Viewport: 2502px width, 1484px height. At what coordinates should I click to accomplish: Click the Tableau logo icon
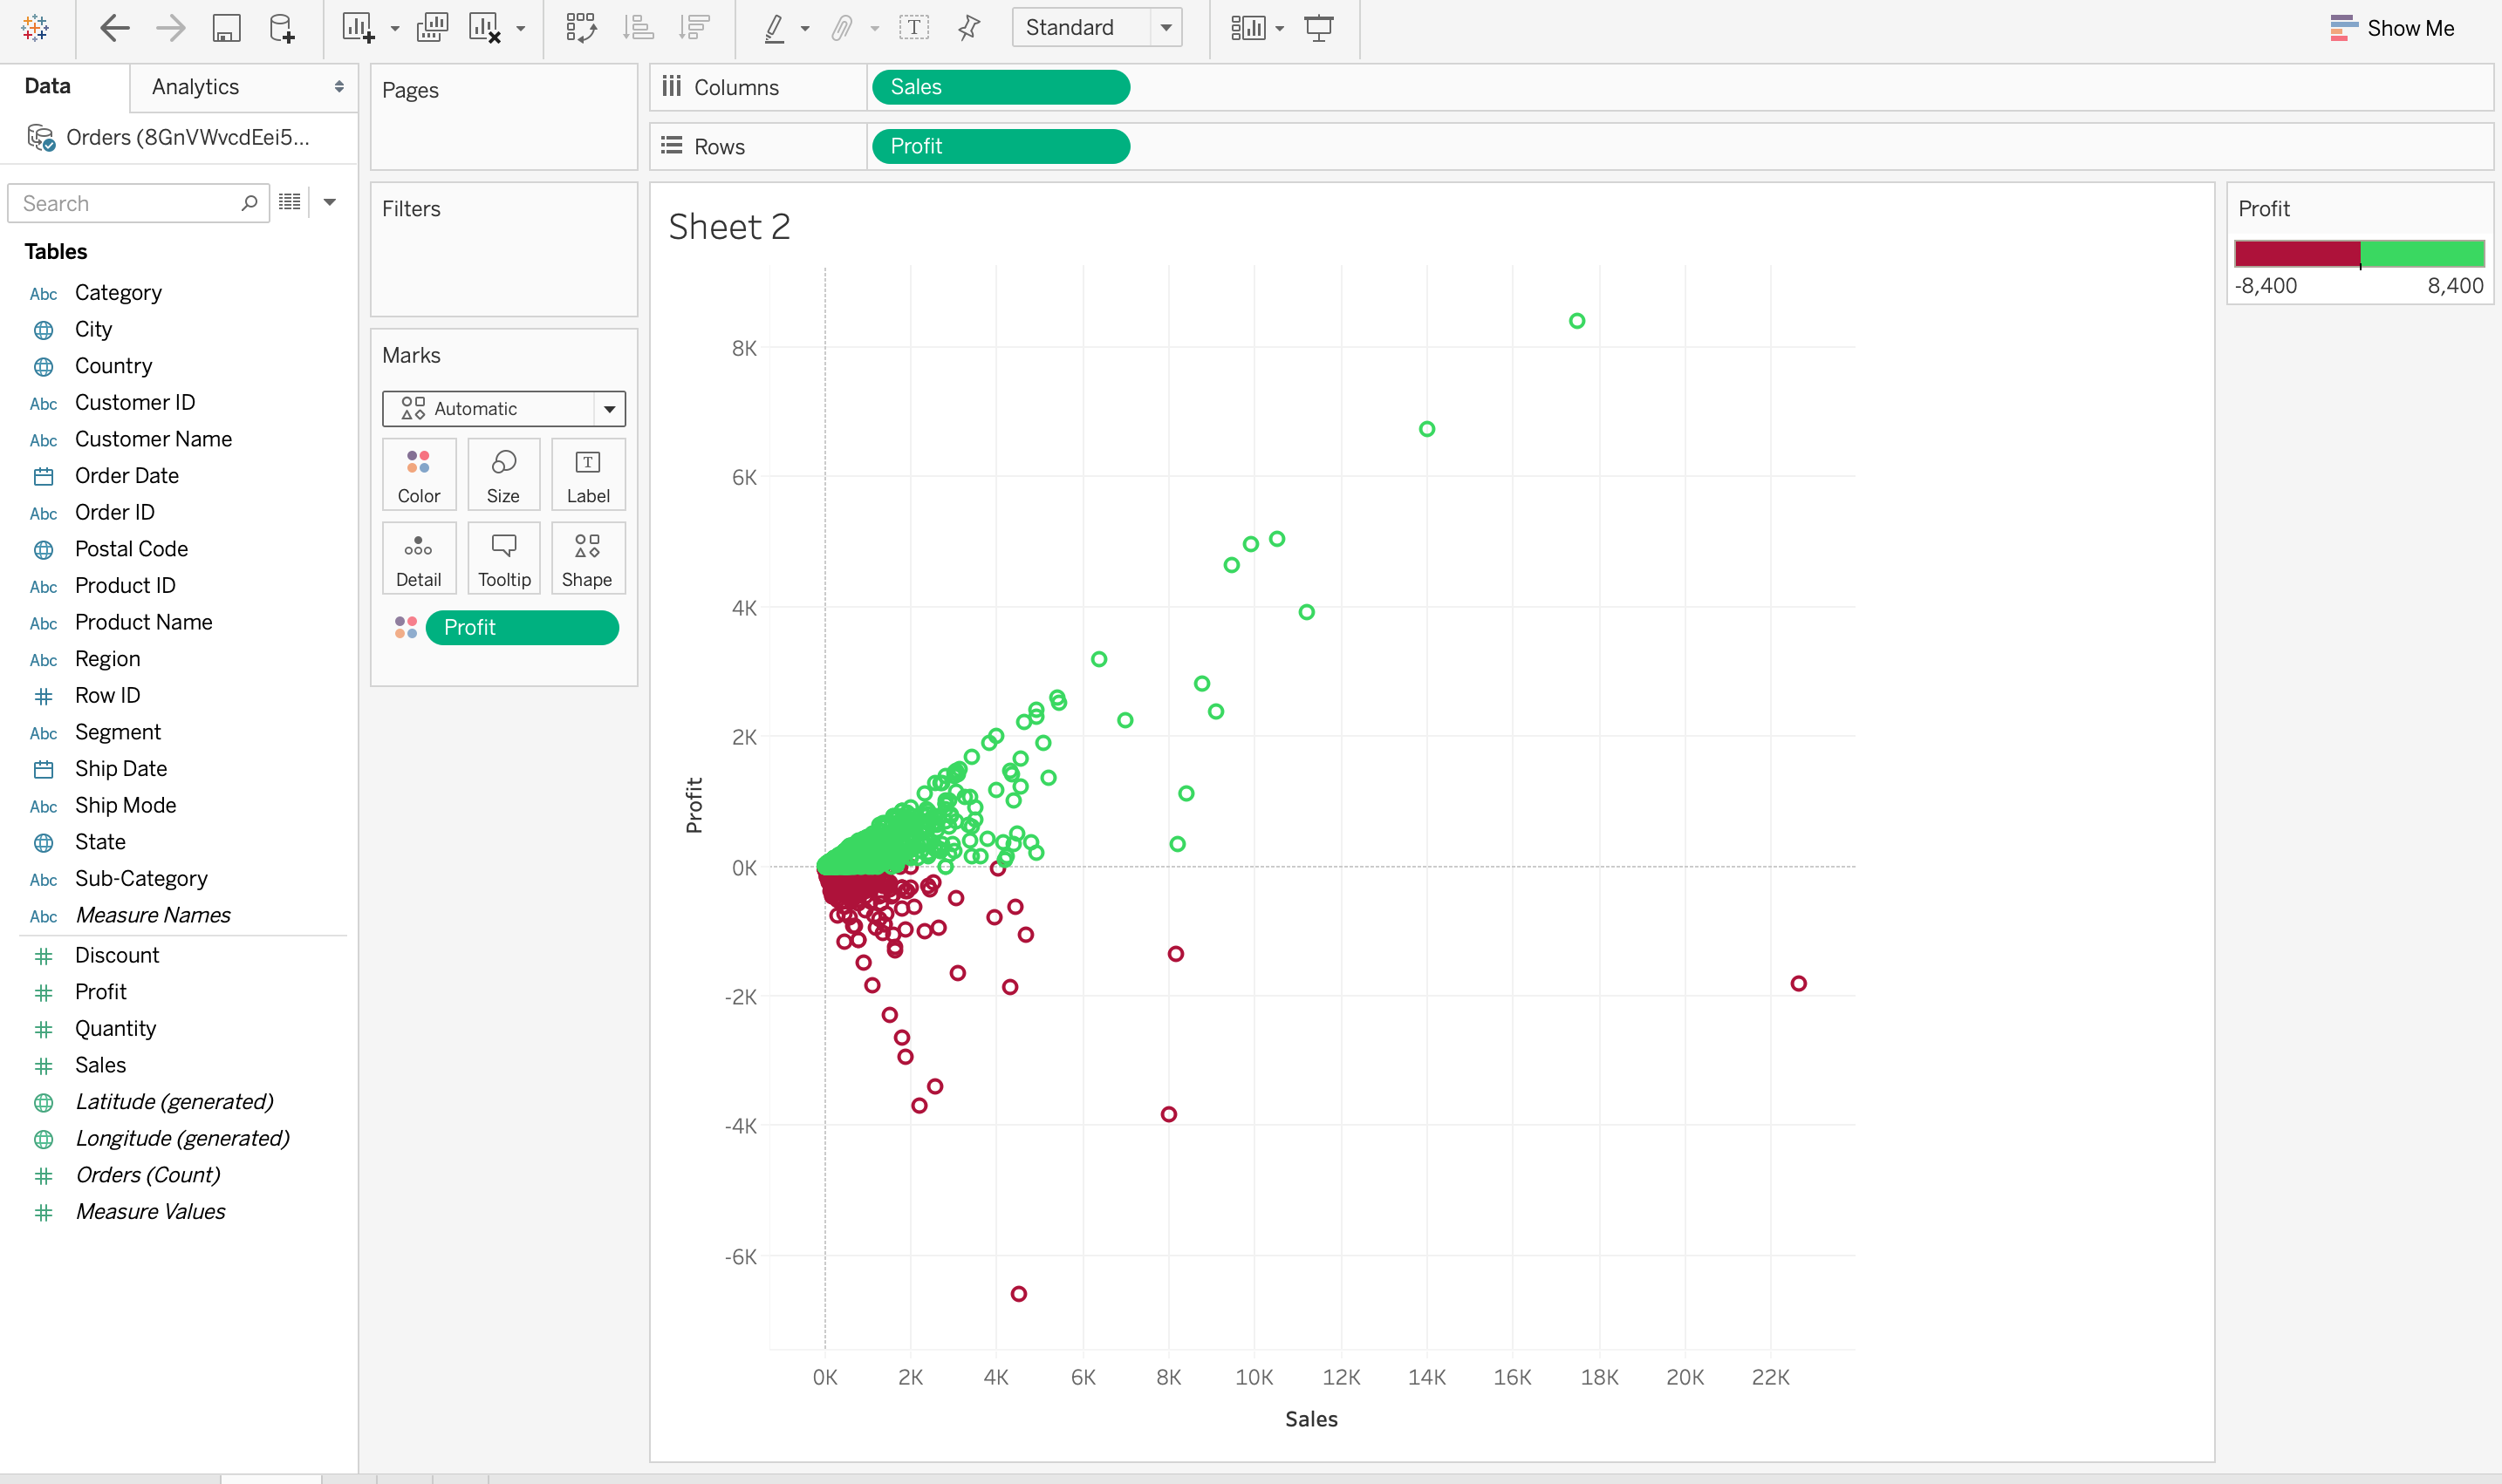(x=35, y=27)
